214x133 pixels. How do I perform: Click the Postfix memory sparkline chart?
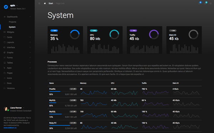(x=94, y=93)
